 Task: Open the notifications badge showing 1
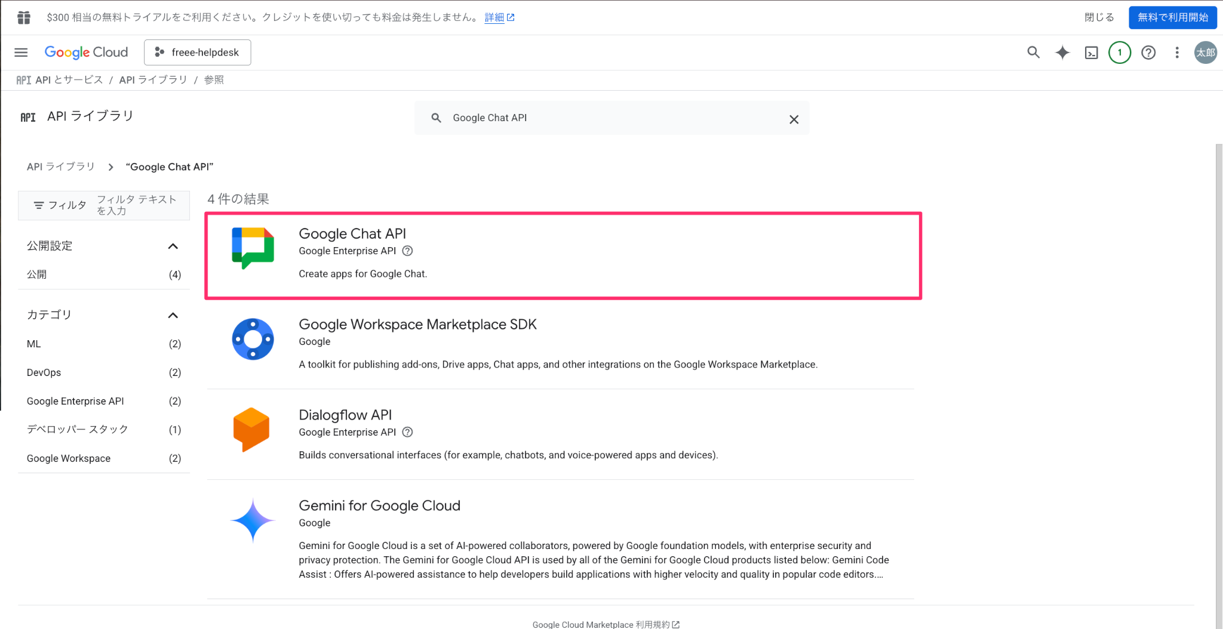[x=1120, y=53]
